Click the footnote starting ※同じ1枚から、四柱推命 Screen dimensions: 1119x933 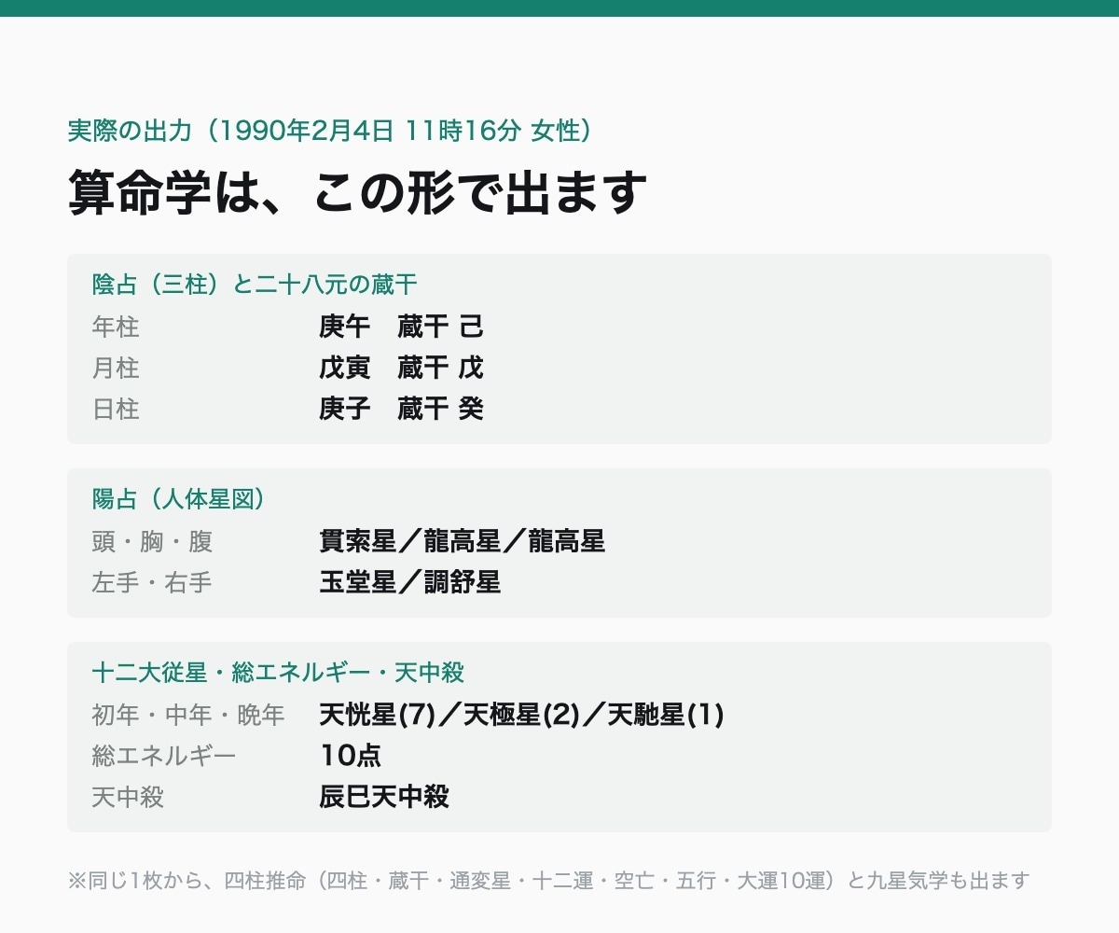(548, 880)
